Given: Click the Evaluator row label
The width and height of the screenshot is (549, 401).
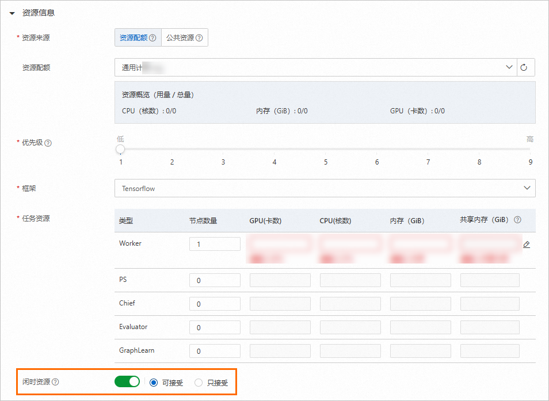Looking at the screenshot, I should tap(133, 326).
